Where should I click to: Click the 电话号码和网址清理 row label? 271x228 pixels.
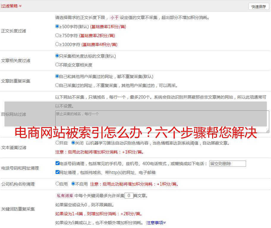pos(20,168)
